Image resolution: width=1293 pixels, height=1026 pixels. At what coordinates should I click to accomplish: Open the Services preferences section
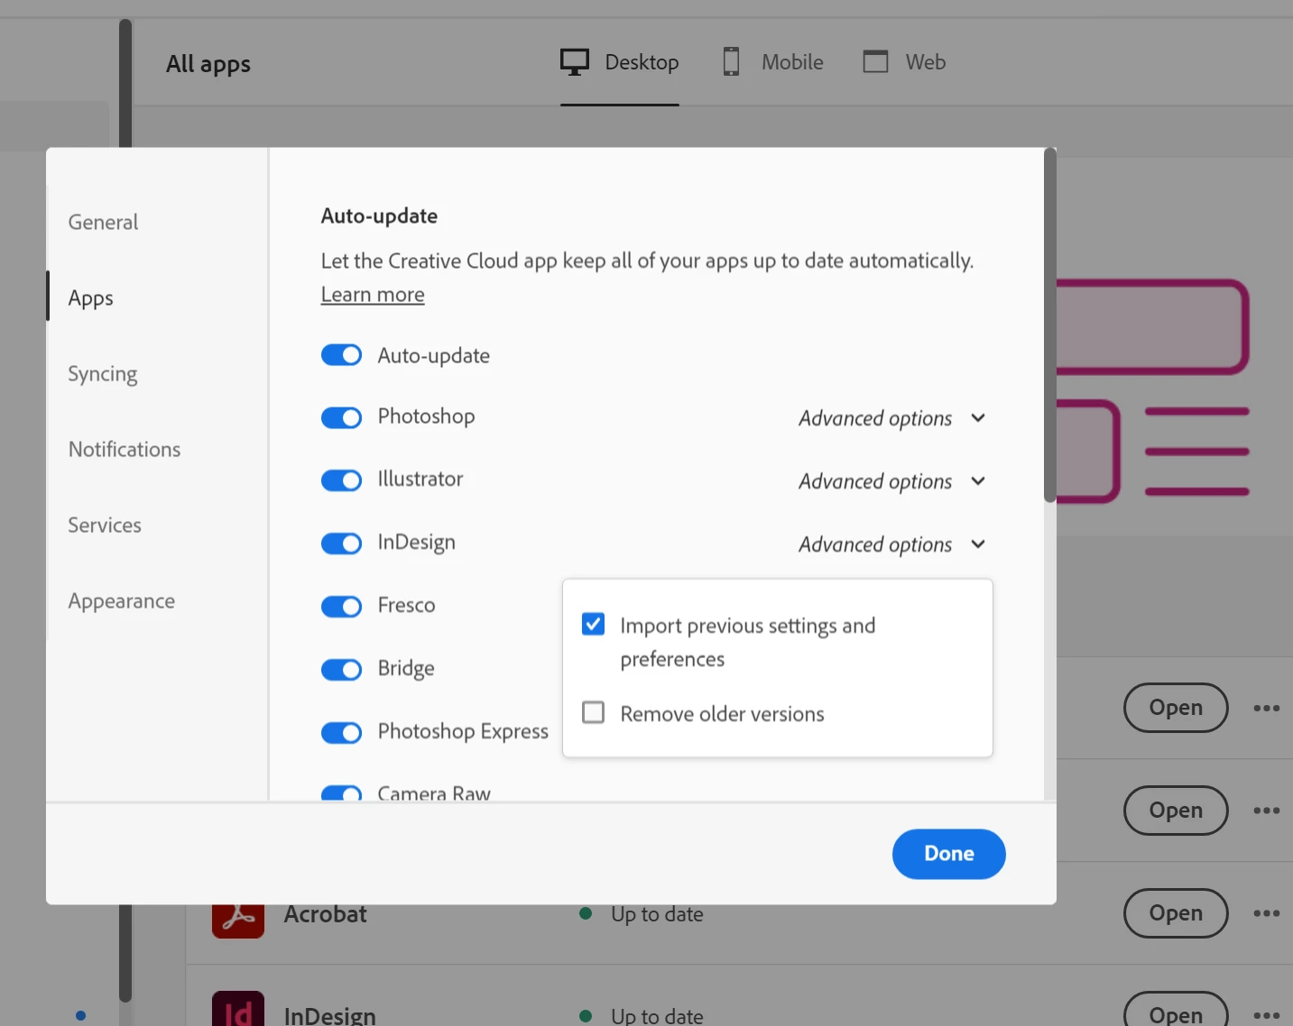[105, 525]
